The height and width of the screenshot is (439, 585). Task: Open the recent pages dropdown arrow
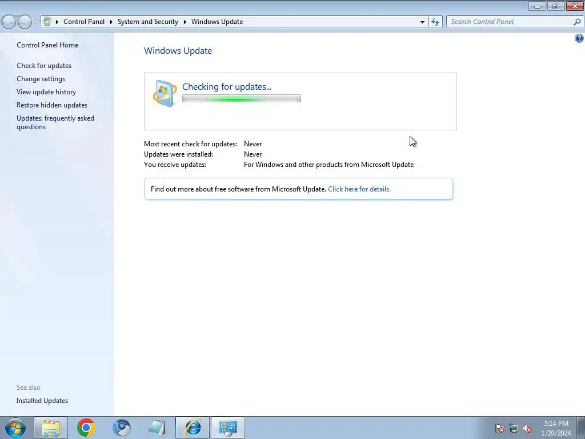click(x=36, y=22)
